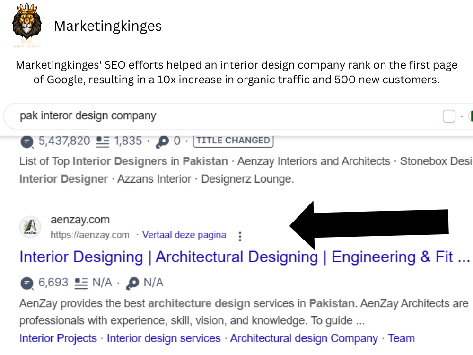Click the links icon in the aenzay stats row
473x355 pixels.
tap(81, 284)
